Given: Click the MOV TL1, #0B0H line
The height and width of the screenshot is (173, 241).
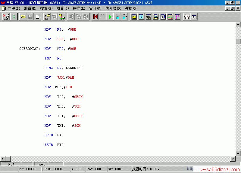Looking at the screenshot, I should [64, 116].
